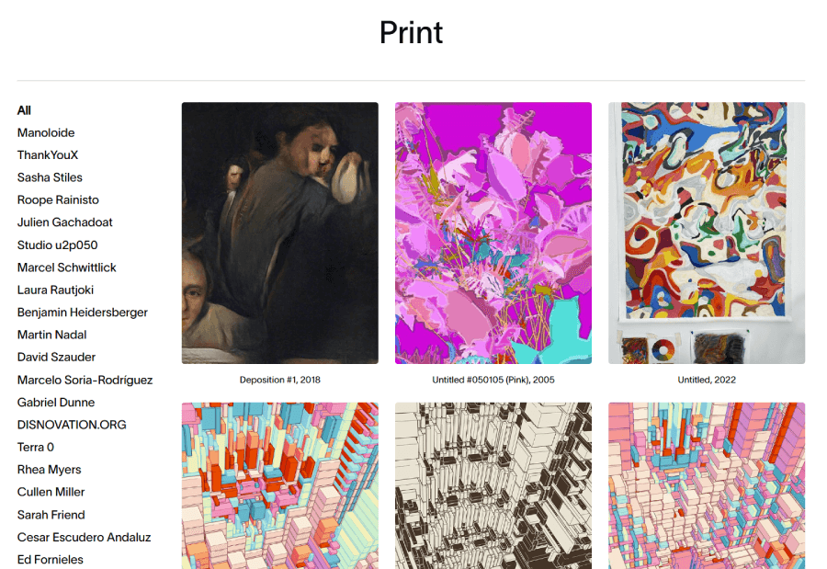This screenshot has height=569, width=827.
Task: Filter prints by Manoloide
Action: [x=46, y=132]
